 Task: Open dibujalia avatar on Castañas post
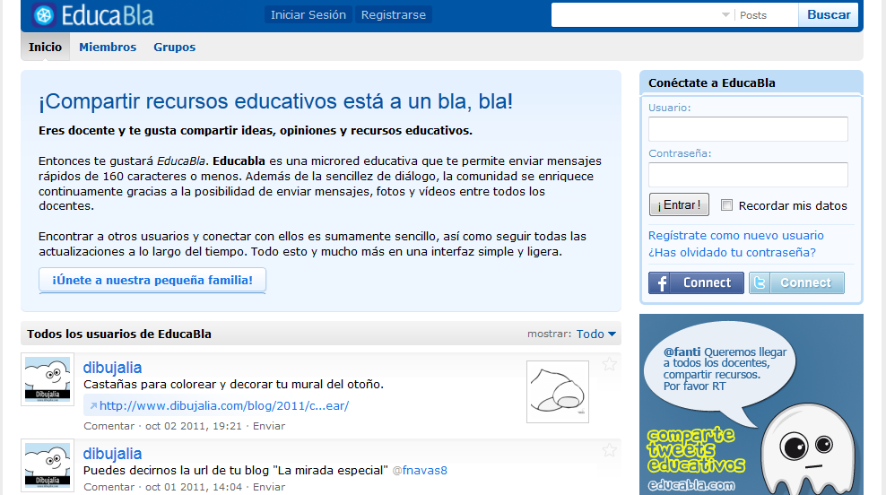tap(48, 379)
